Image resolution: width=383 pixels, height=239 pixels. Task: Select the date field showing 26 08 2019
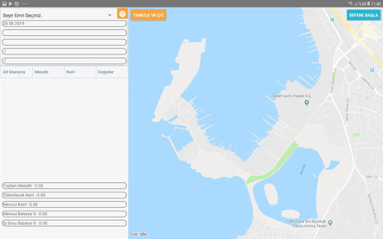pos(64,24)
